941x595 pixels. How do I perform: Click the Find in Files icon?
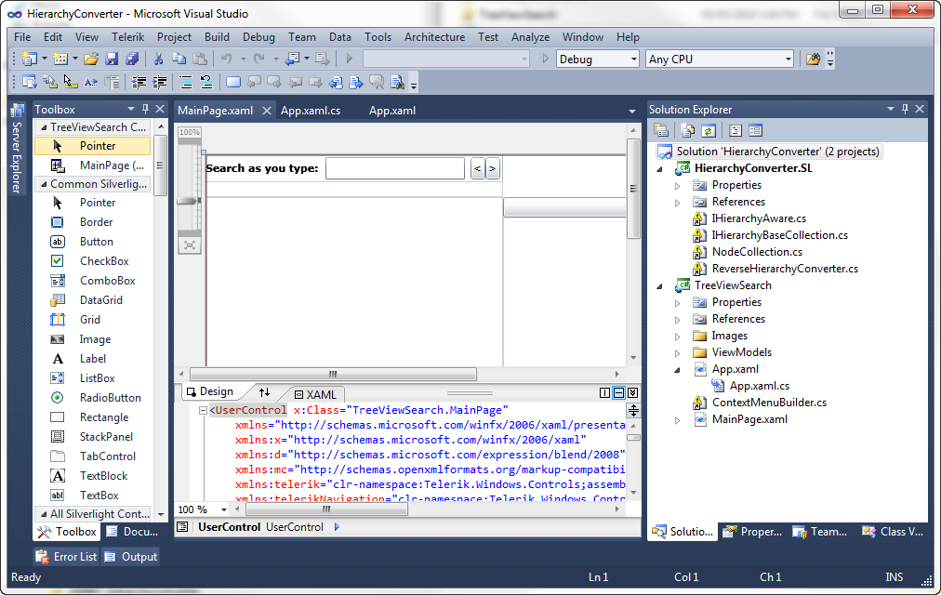(x=813, y=59)
